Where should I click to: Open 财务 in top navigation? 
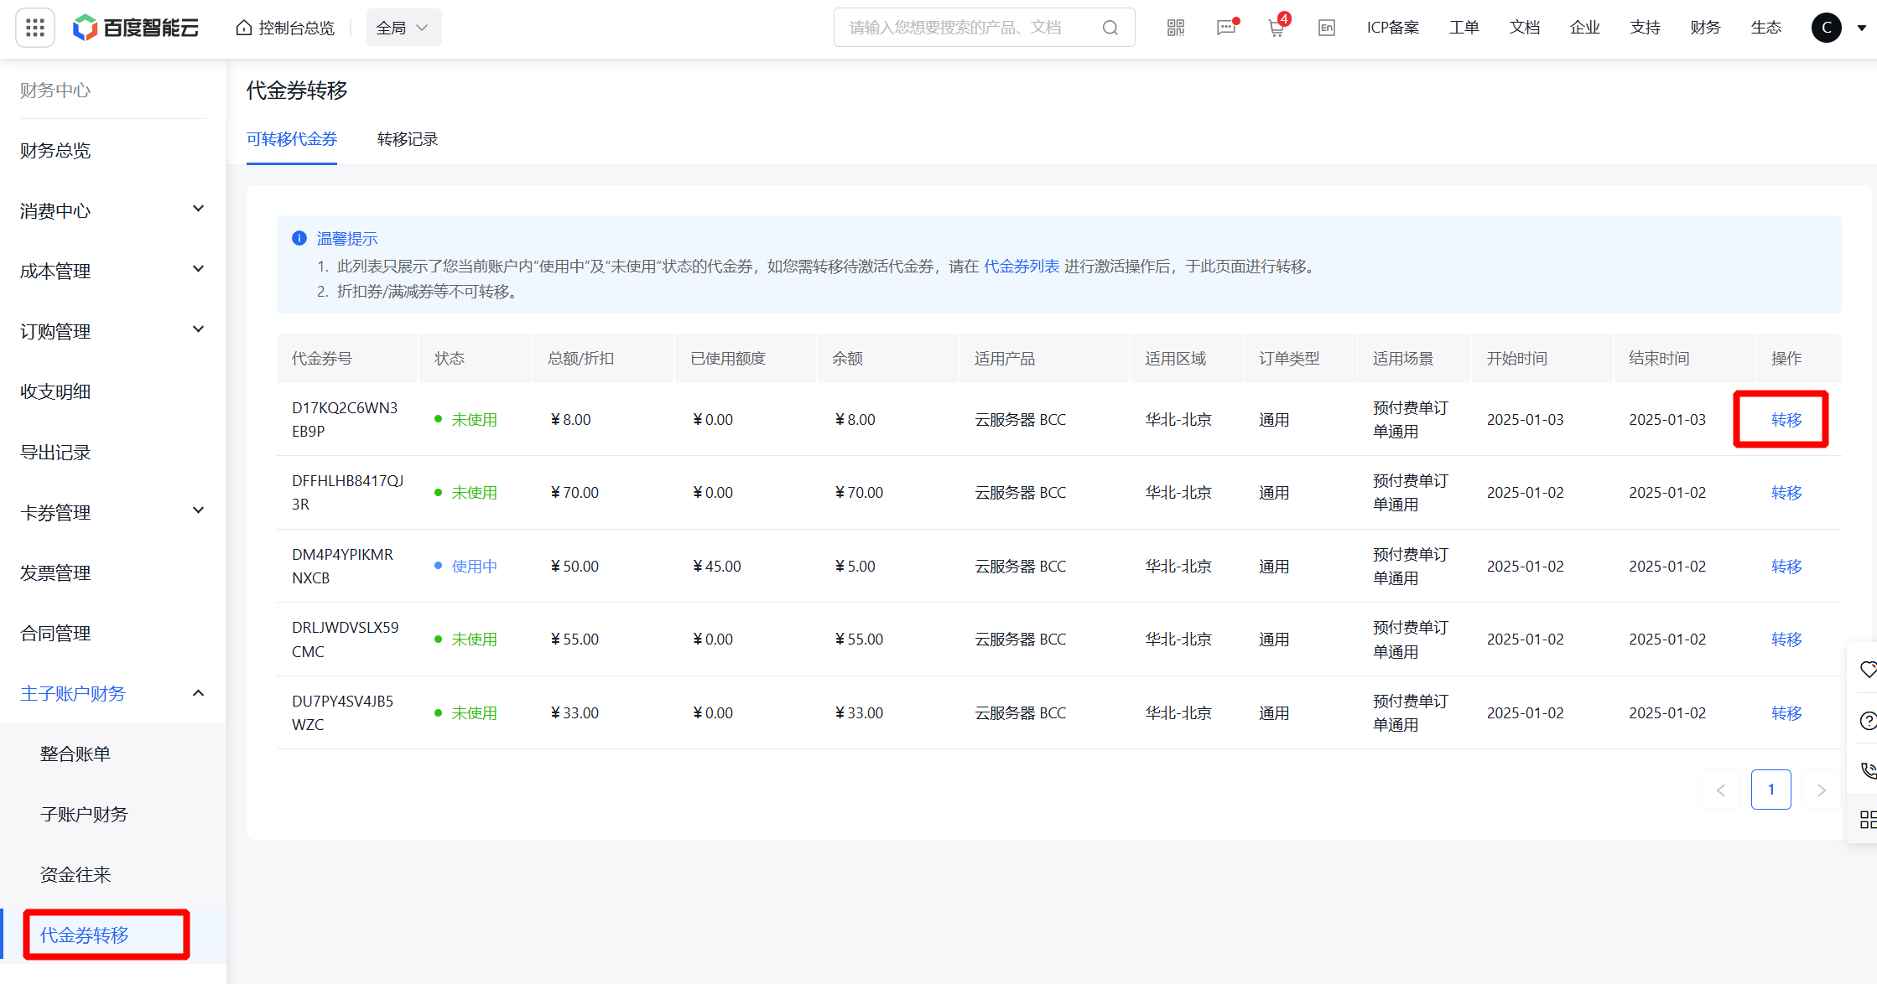click(1706, 28)
